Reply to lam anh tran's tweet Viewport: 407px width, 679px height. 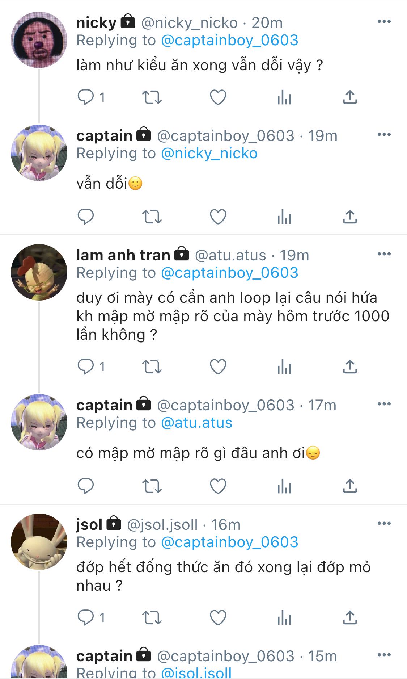click(x=86, y=366)
